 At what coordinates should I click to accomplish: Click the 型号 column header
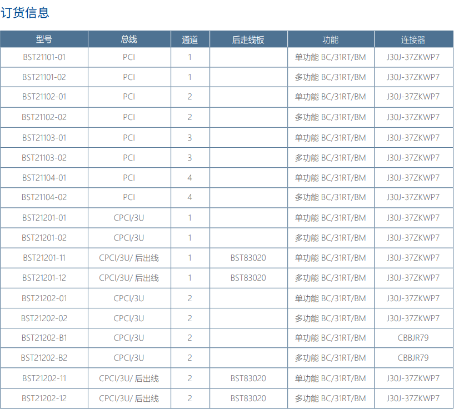[44, 39]
